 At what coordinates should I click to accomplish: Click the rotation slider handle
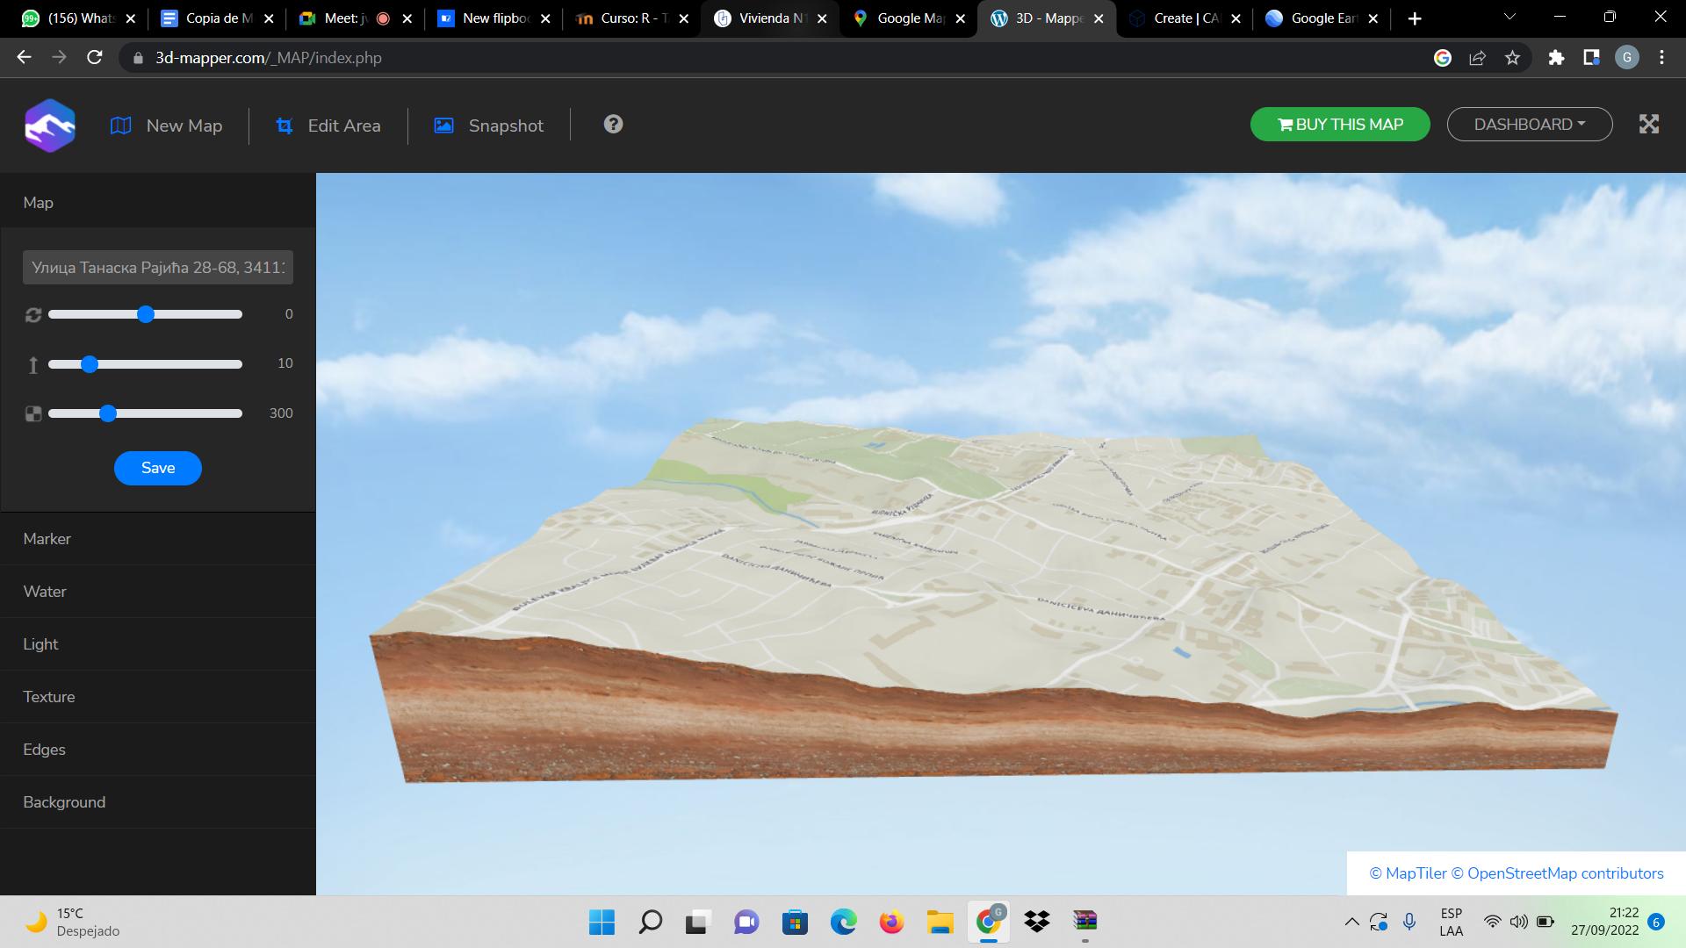coord(146,314)
